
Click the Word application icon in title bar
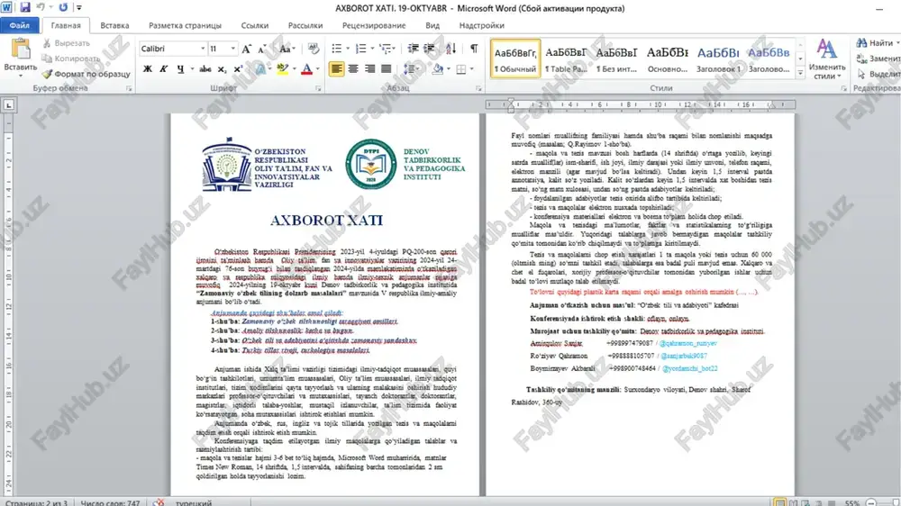pos(6,7)
